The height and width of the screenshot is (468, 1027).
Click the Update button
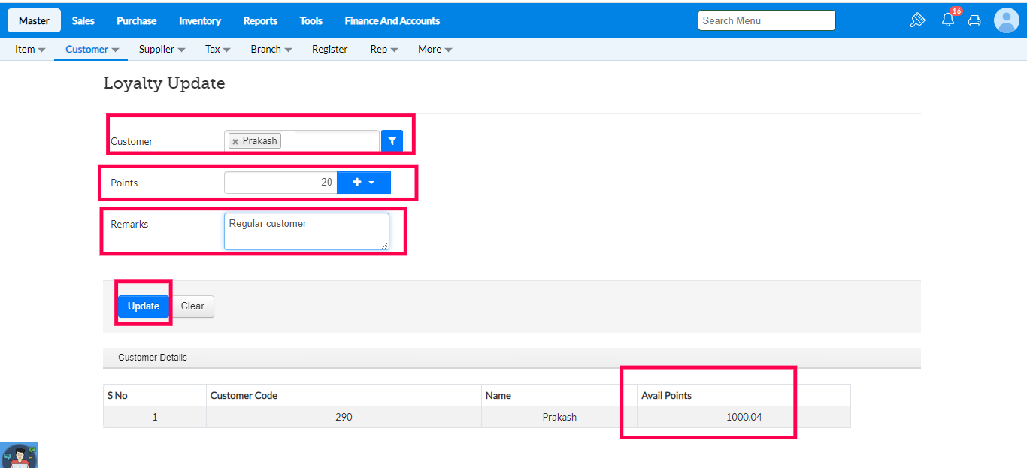143,306
